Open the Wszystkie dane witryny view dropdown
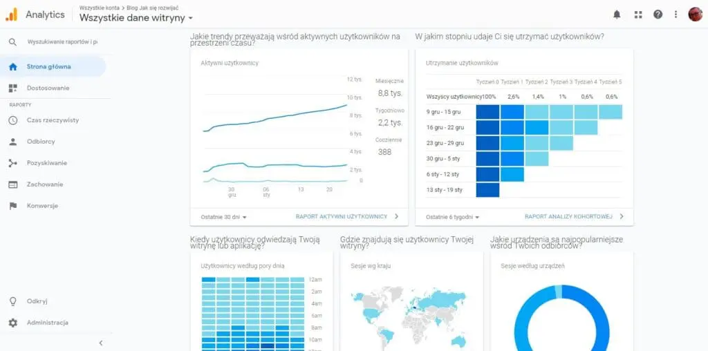 click(x=136, y=18)
